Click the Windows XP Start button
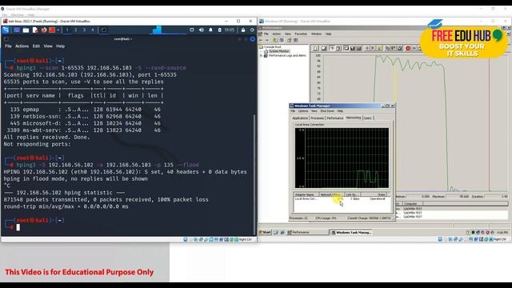Viewport: 512px width, 288px height. tap(265, 233)
